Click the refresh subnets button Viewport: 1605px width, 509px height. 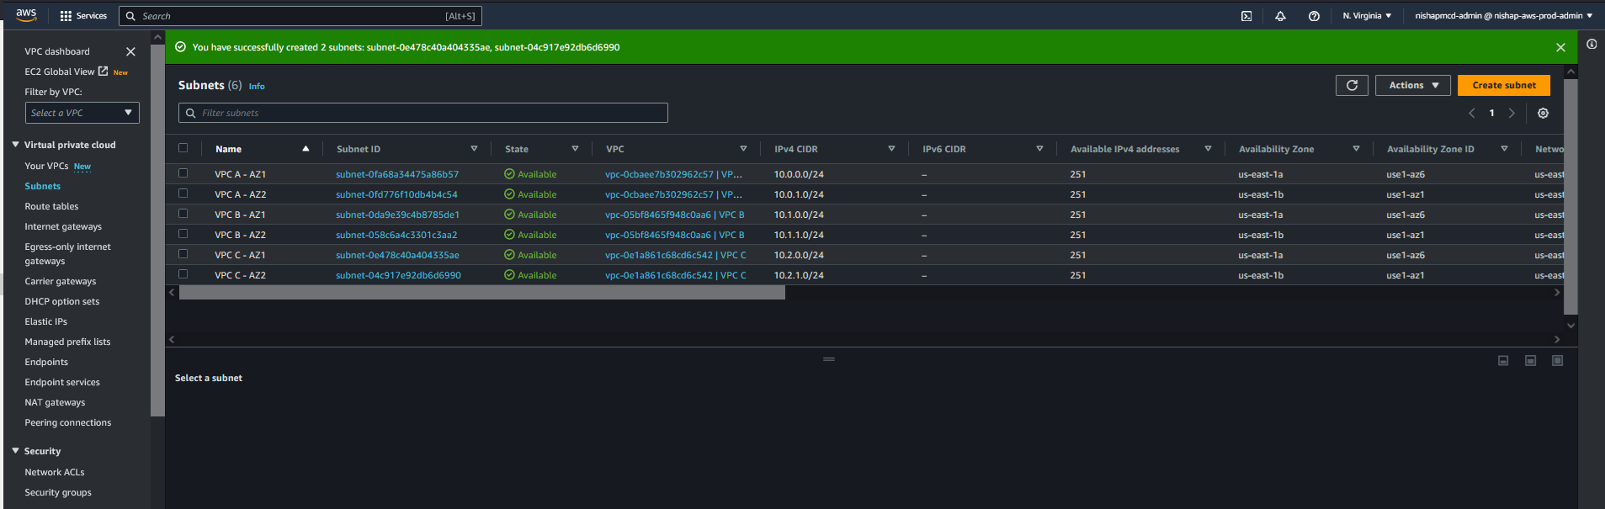[1352, 85]
